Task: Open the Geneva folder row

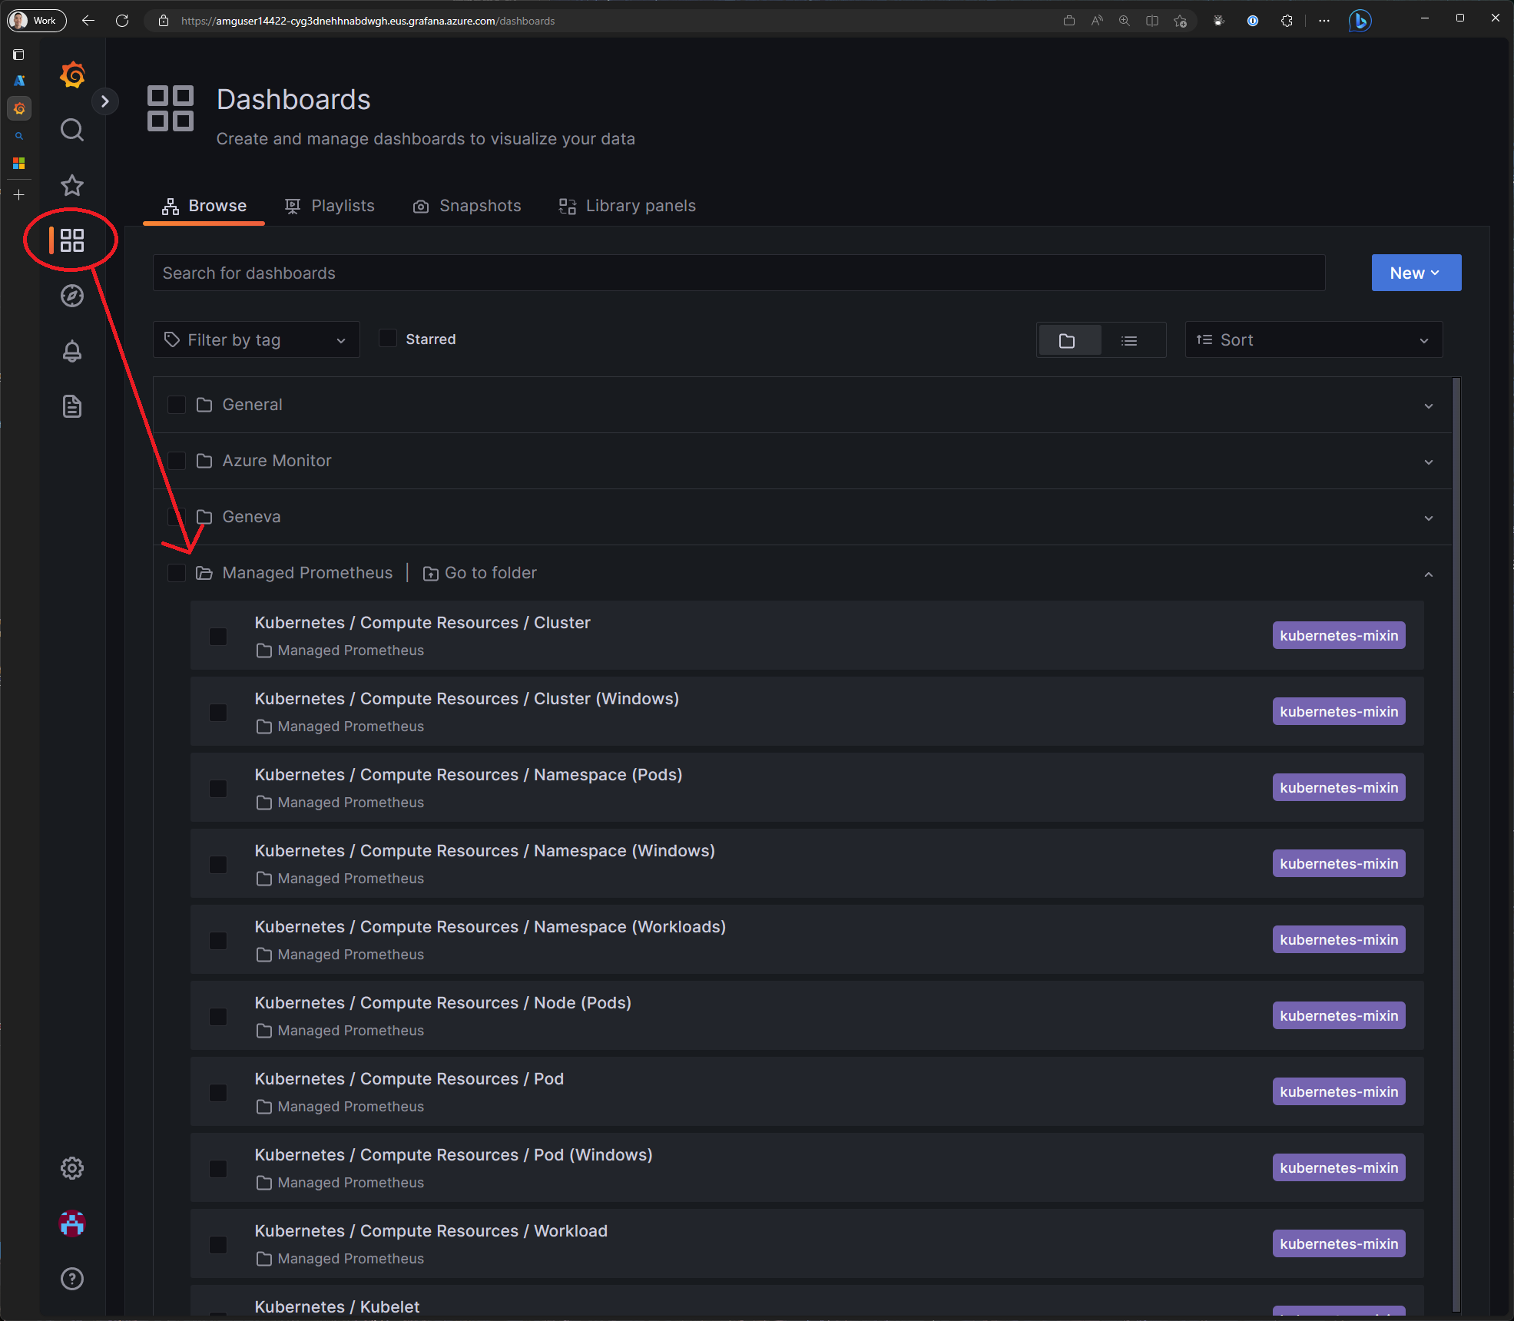Action: coord(803,517)
